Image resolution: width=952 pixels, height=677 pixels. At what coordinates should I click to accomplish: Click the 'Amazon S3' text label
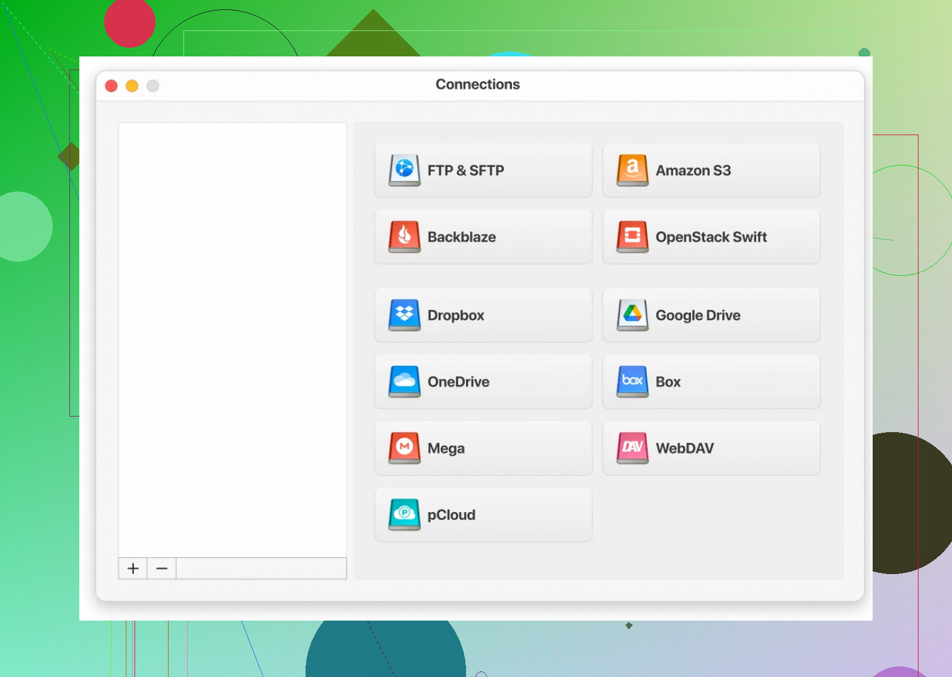(694, 170)
